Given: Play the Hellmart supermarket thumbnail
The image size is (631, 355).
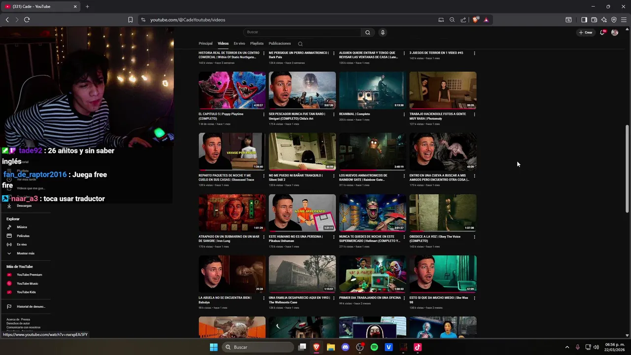Looking at the screenshot, I should pos(372,213).
